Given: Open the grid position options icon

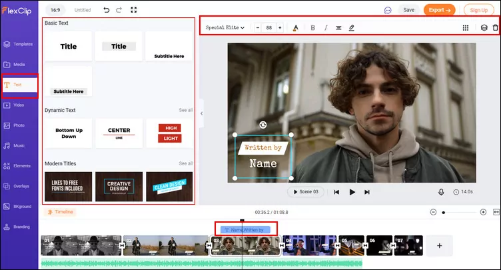Looking at the screenshot, I should click(466, 28).
